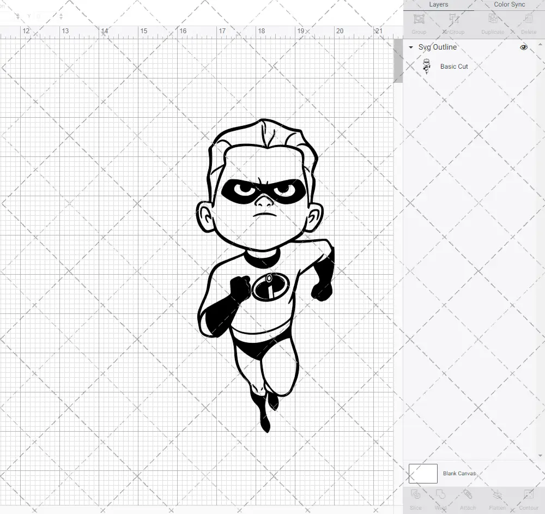Open the Layers tab

click(438, 4)
